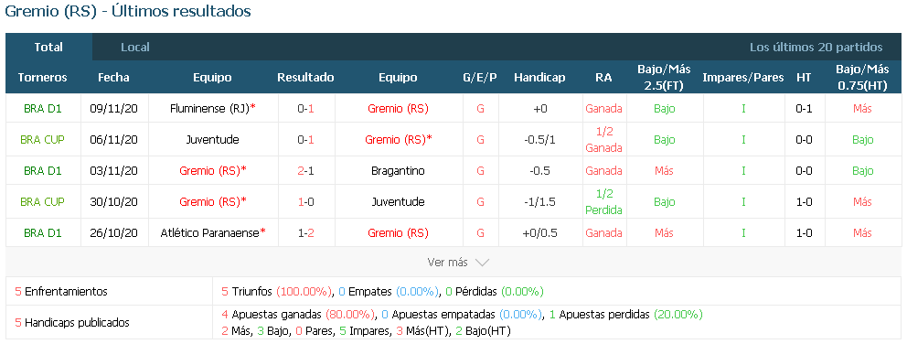The image size is (907, 344).
Task: Select Gremio (RS) in the 03/11/20 row
Action: [209, 171]
